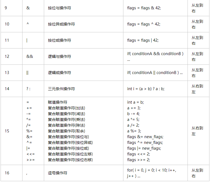Click the & operator cell in row 9
210x182 pixels.
[33, 8]
